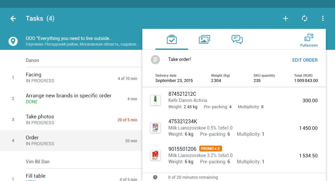Click the red 20 of 5 min timer
Screen dimensions: 335x181
point(127,120)
